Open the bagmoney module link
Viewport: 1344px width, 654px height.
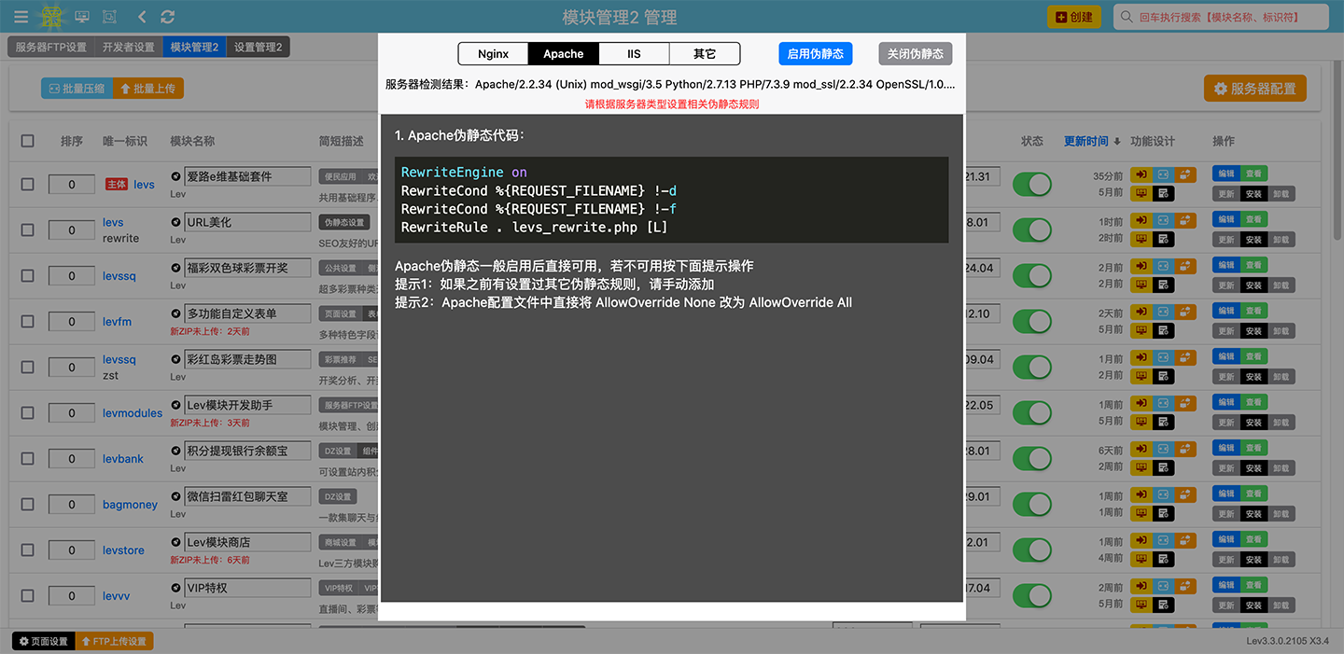pyautogui.click(x=130, y=505)
